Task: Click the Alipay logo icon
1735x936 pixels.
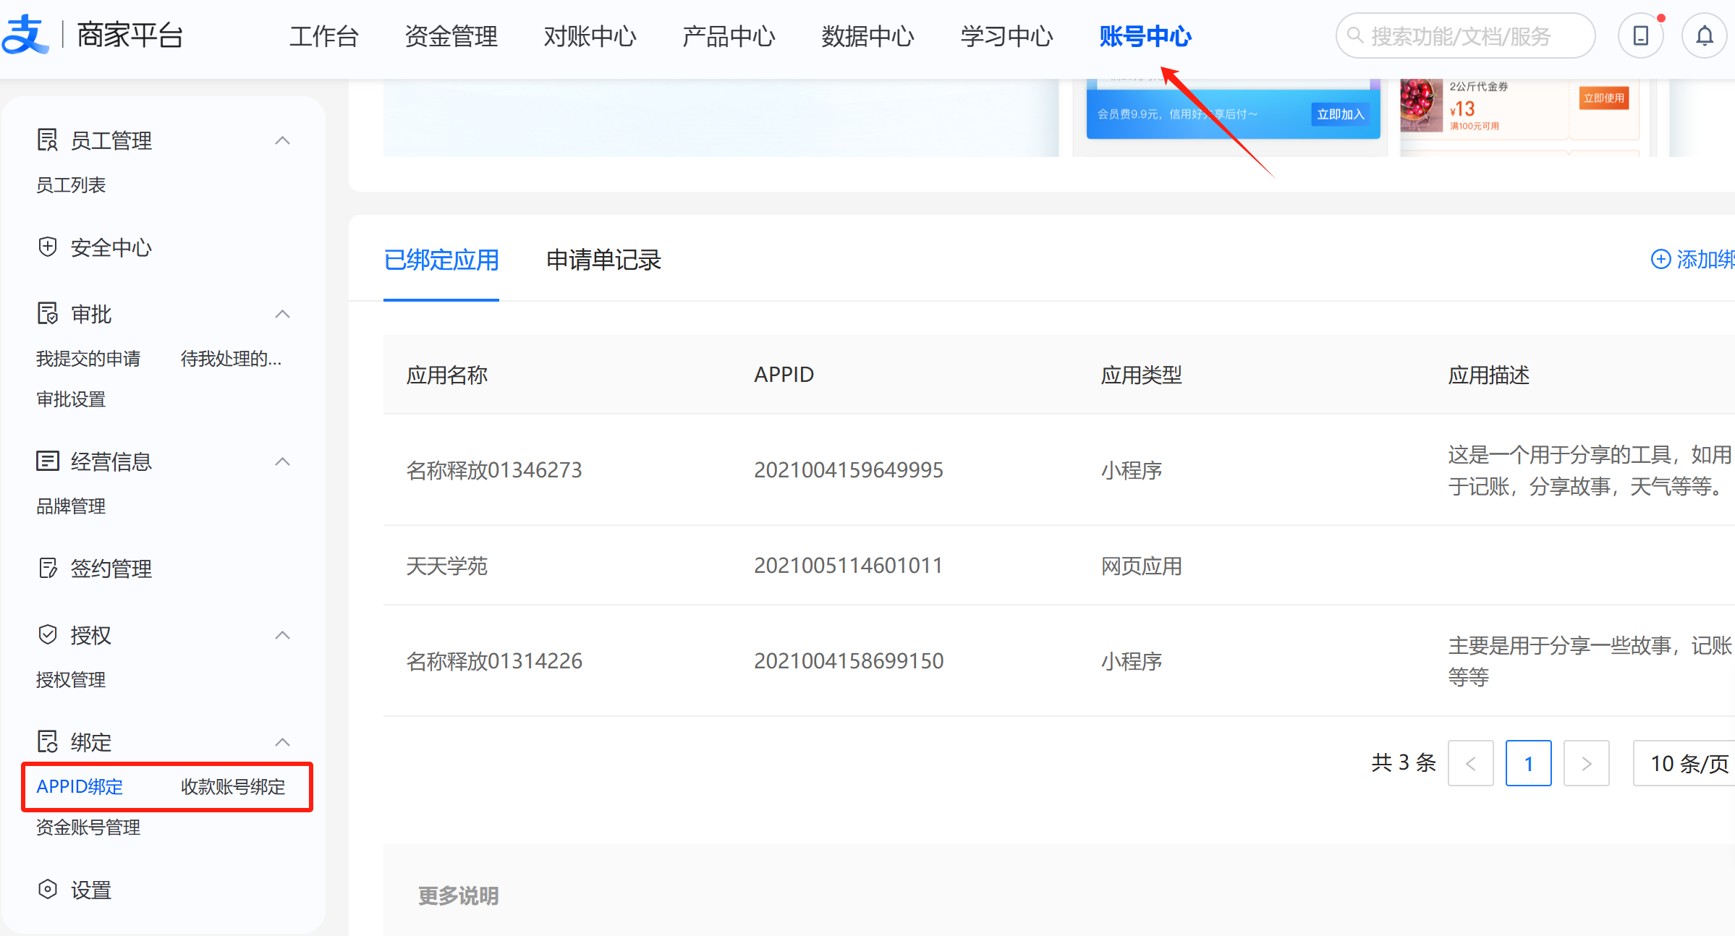Action: [x=25, y=35]
